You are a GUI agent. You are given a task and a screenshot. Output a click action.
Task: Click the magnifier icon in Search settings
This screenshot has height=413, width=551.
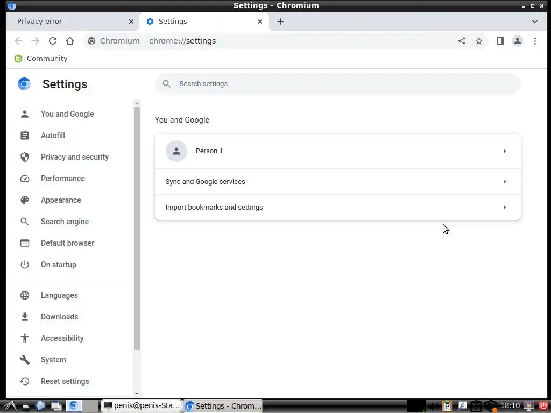(x=167, y=83)
